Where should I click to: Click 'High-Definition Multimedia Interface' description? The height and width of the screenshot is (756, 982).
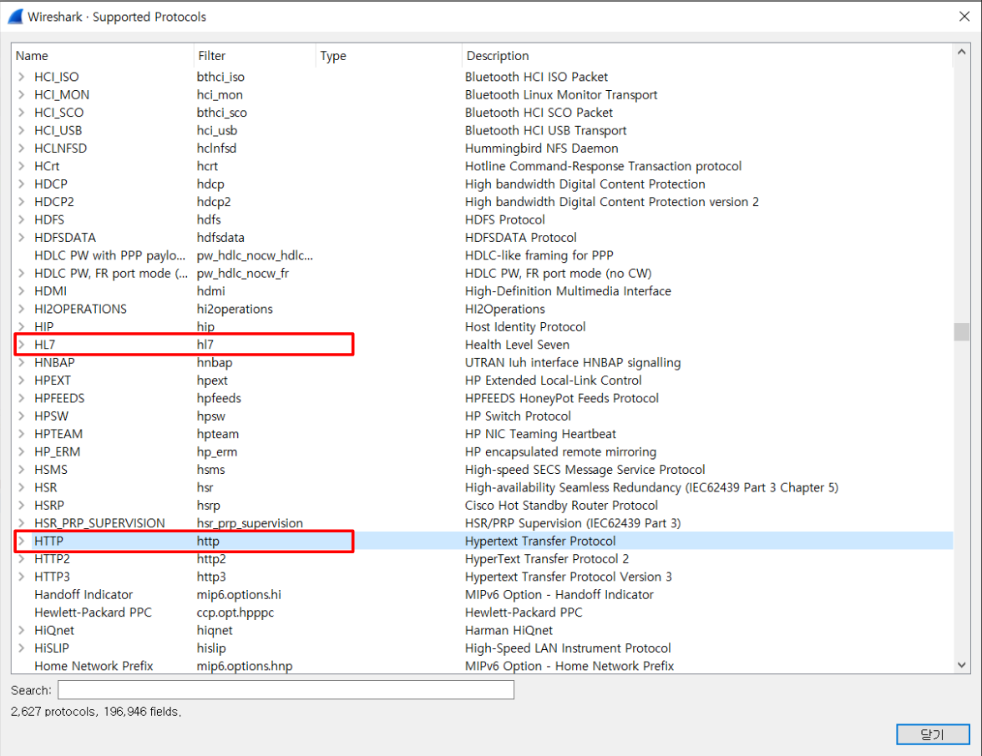tap(568, 291)
